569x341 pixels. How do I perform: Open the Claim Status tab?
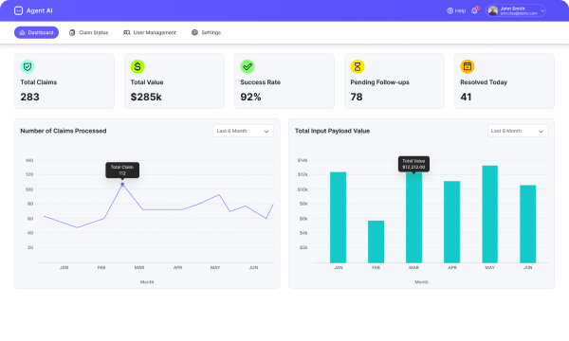(x=89, y=32)
